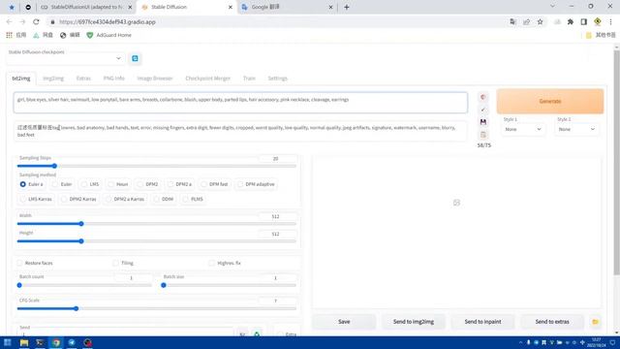620x349 pixels.
Task: Select the PLMS sampling method
Action: click(193, 199)
